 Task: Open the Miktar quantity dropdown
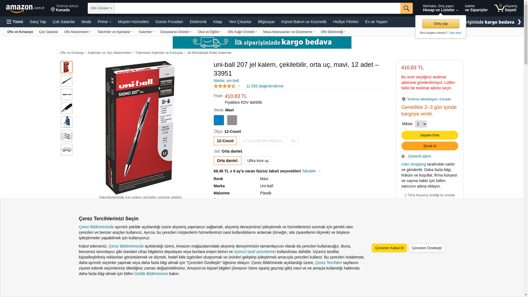pos(421,124)
